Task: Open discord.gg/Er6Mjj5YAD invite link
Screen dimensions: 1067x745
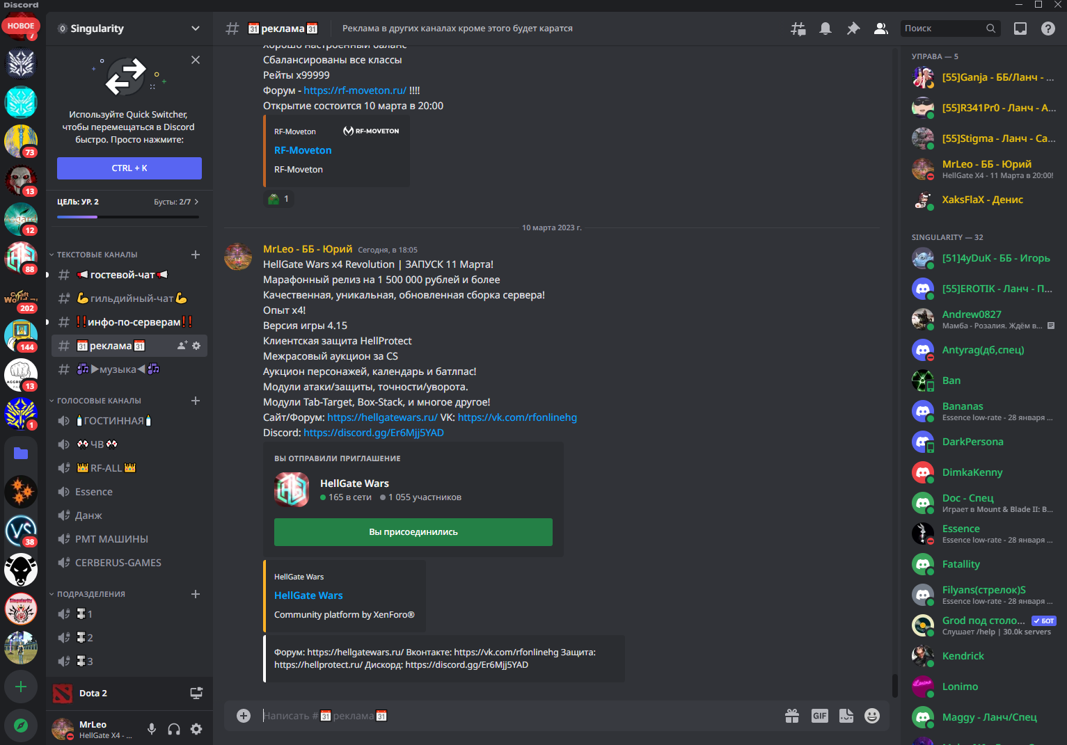Action: pos(374,433)
